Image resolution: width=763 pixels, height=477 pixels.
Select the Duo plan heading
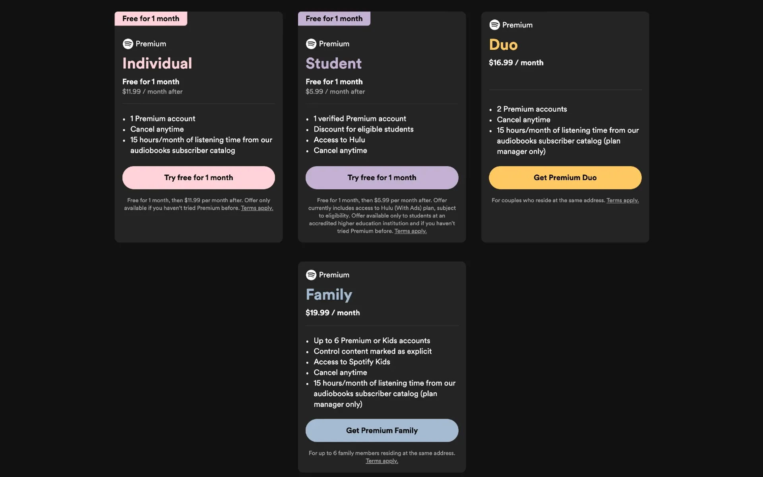(x=503, y=45)
